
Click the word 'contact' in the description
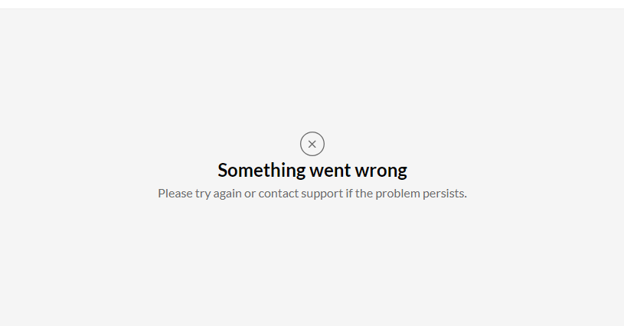[x=279, y=193]
